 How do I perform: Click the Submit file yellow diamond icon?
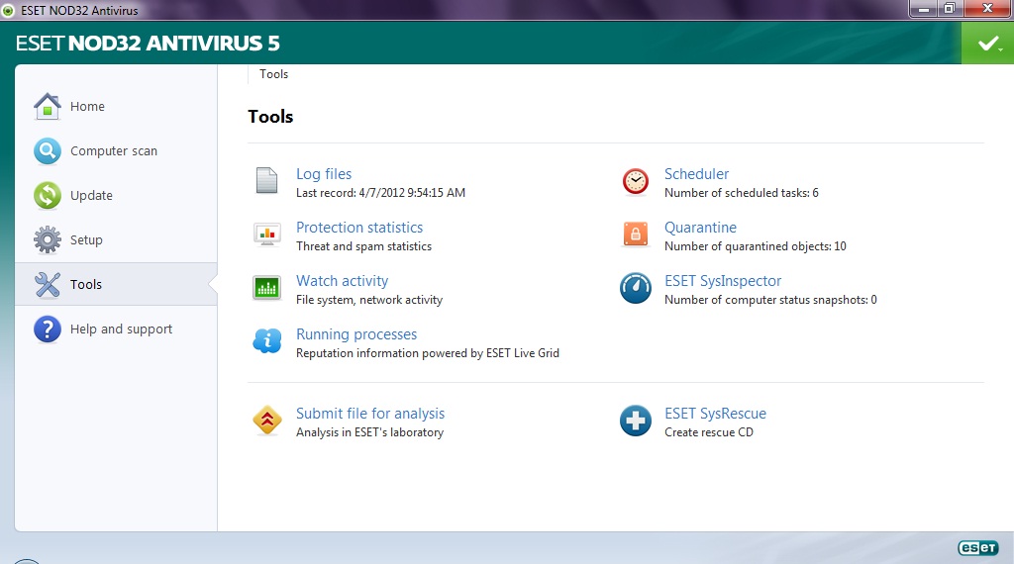click(267, 421)
